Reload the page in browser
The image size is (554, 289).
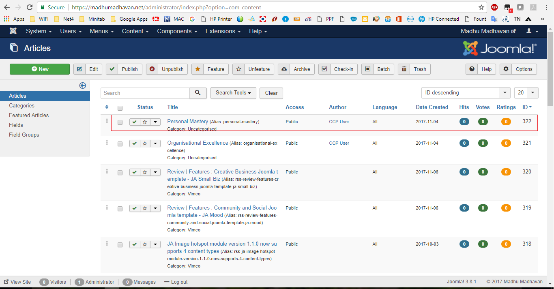tap(30, 7)
